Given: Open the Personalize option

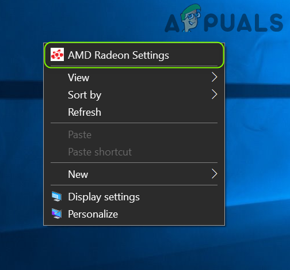Looking at the screenshot, I should coord(134,214).
